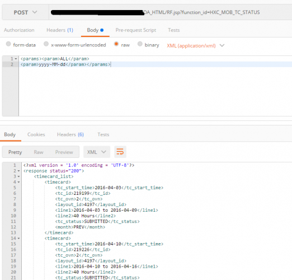The image size is (292, 280).
Task: Click the Preview response view button
Action: 64,152
